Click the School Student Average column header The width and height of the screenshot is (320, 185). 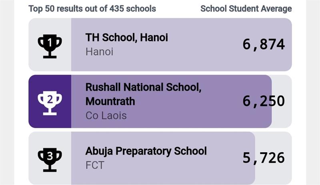(246, 8)
